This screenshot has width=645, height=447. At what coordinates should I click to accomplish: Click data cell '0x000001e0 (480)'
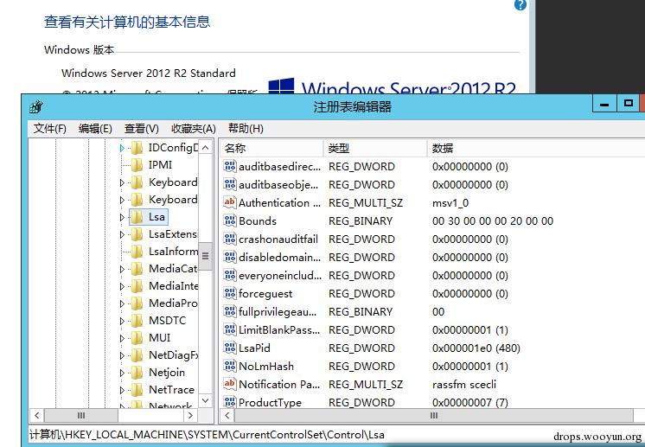[x=476, y=348]
